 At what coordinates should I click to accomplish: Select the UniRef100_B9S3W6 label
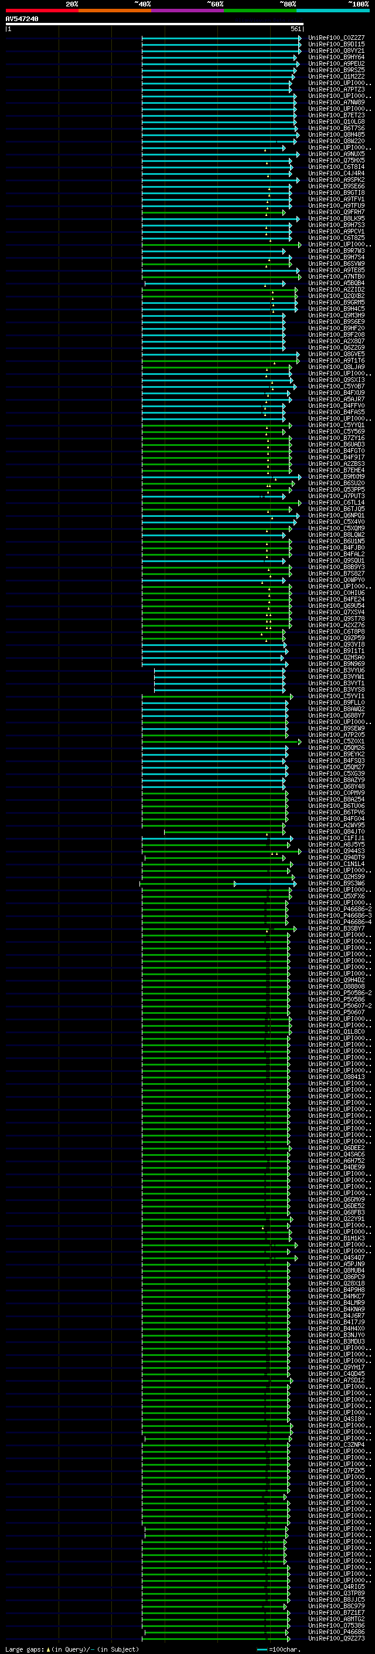336,884
